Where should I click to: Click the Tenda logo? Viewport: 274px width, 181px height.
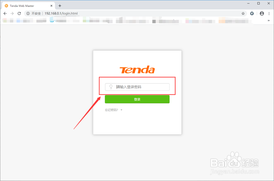137,70
